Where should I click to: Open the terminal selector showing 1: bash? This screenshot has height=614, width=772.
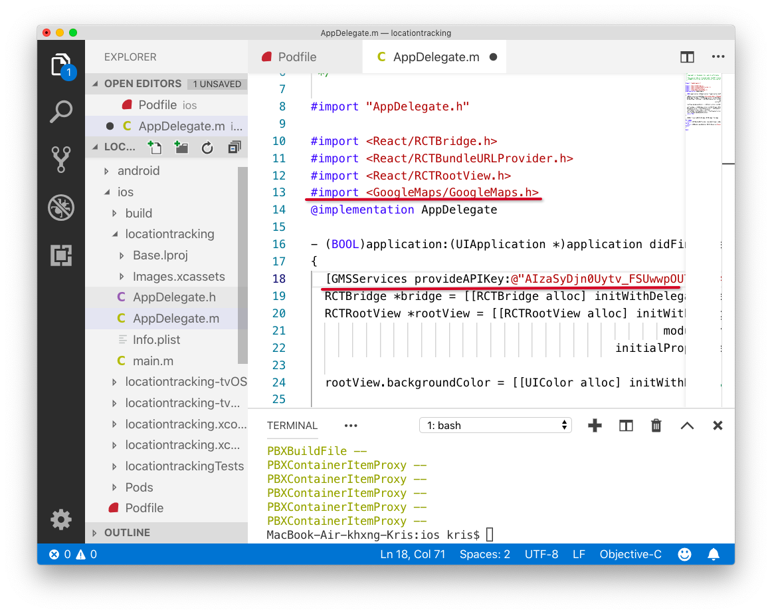pyautogui.click(x=495, y=425)
